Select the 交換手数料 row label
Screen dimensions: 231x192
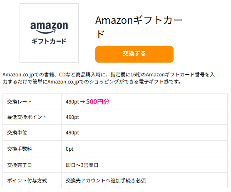(20, 149)
